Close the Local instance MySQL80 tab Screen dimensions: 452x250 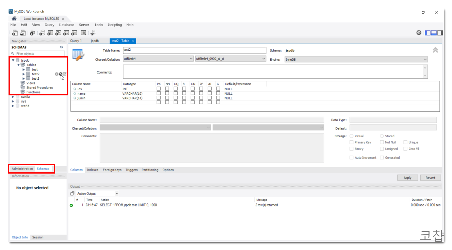point(63,19)
